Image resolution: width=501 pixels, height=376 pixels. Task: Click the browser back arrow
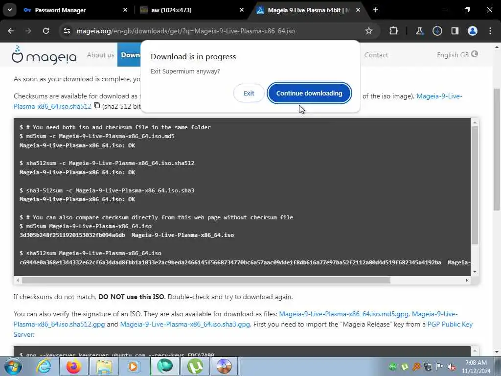(11, 31)
